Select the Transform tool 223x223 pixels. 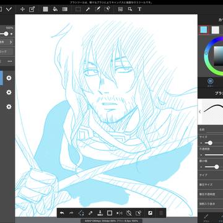click(x=32, y=9)
